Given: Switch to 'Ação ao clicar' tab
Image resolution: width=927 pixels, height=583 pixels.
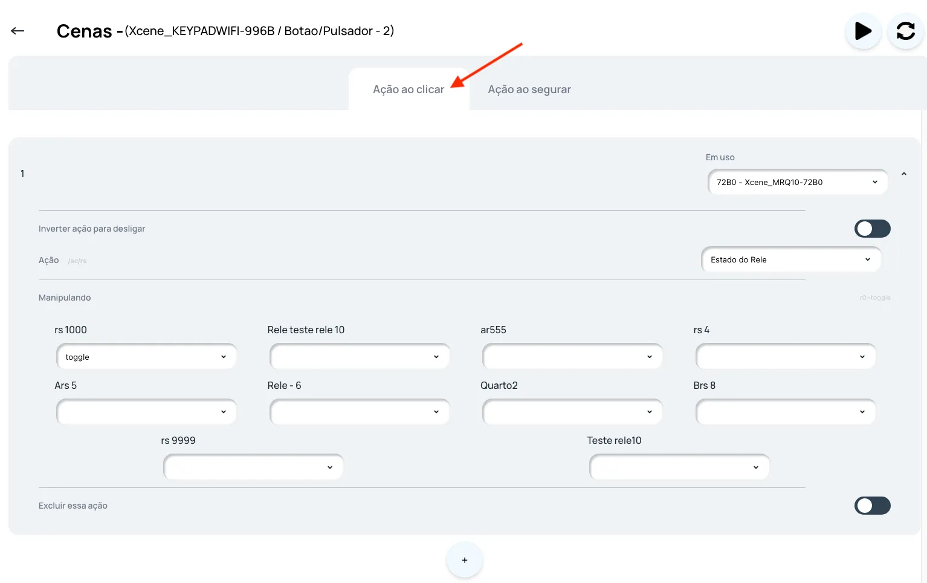Looking at the screenshot, I should [409, 89].
